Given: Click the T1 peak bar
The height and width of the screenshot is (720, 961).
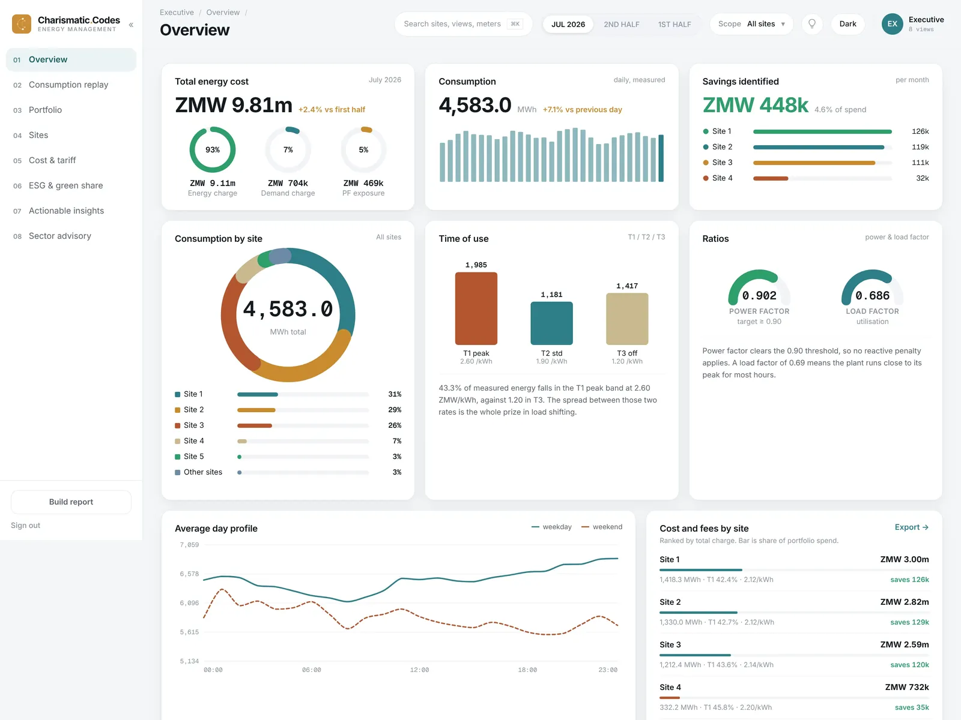Looking at the screenshot, I should (476, 308).
